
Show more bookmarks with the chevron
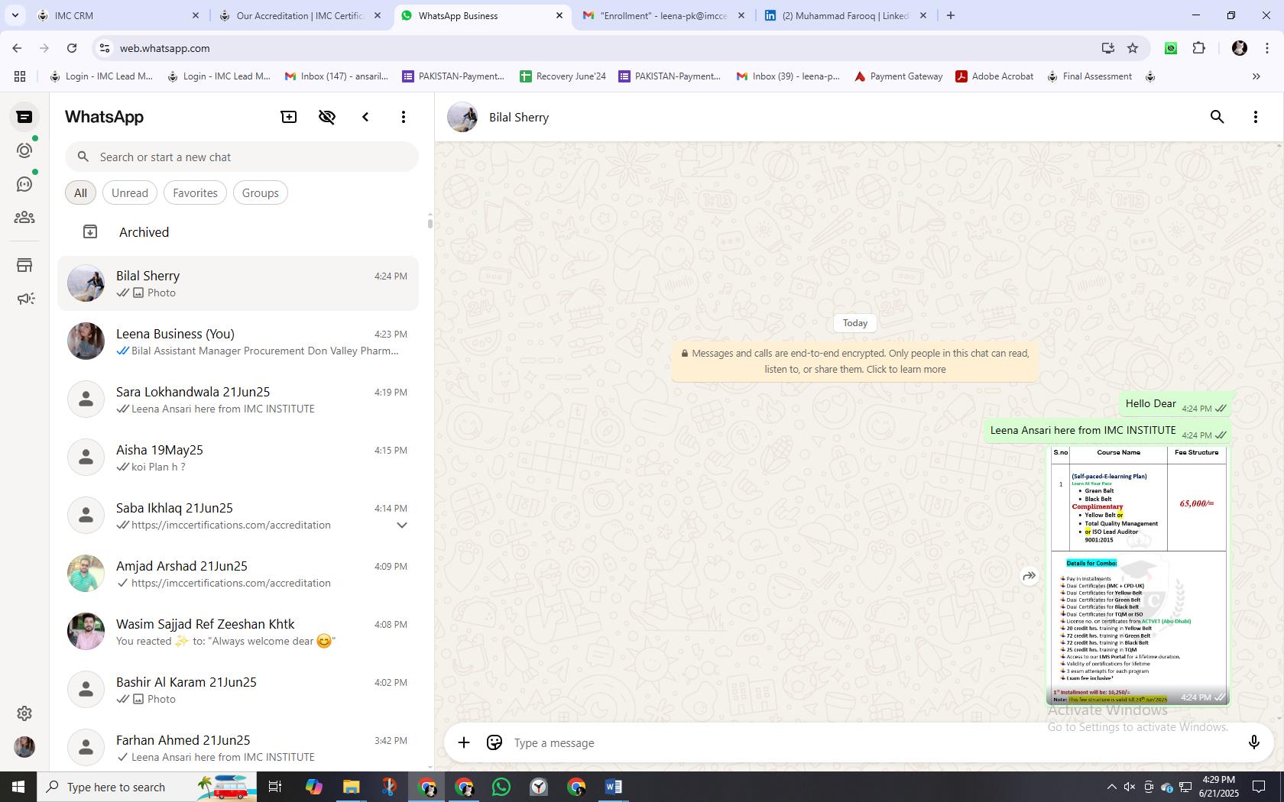coord(1256,76)
